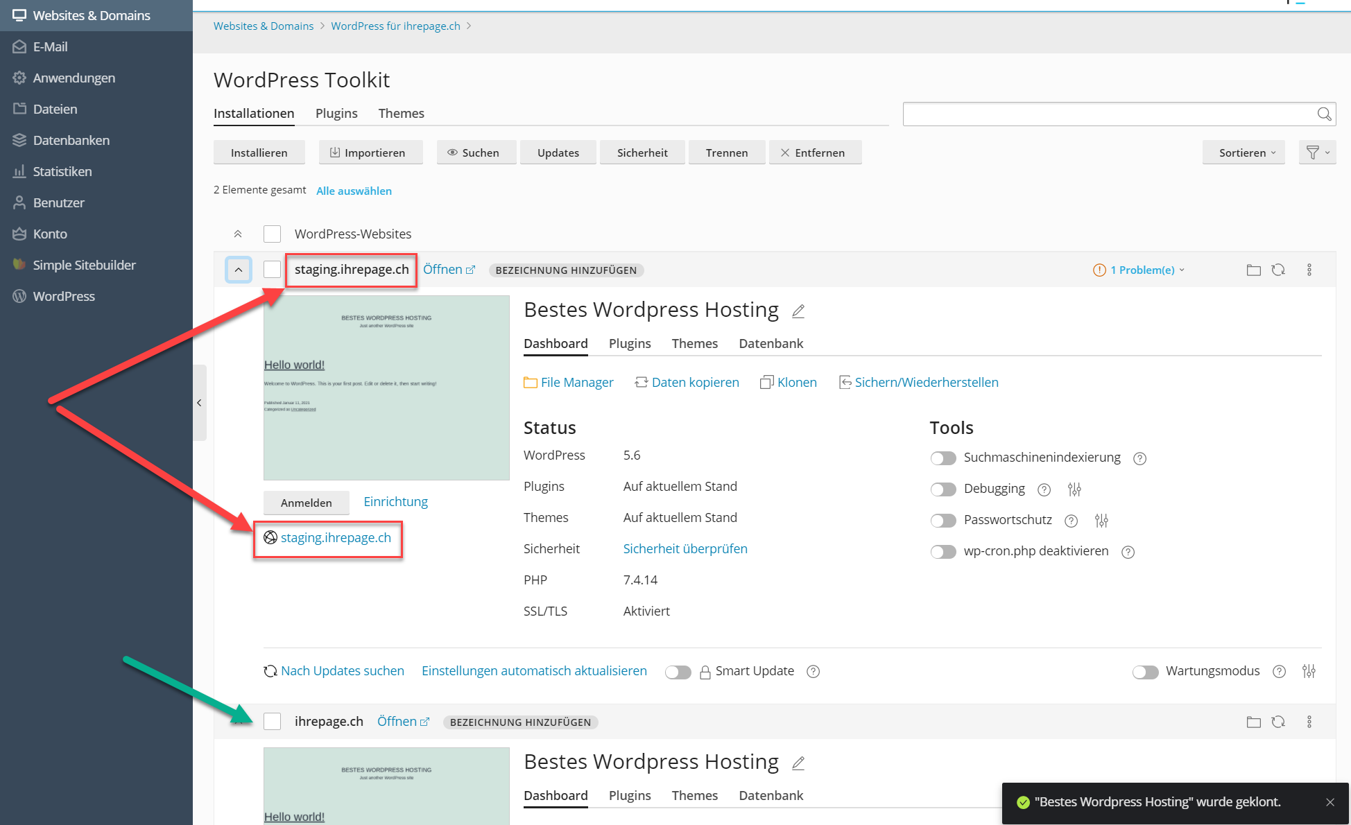The width and height of the screenshot is (1351, 825).
Task: Click the magnifier icon in the search bar
Action: click(x=1325, y=114)
